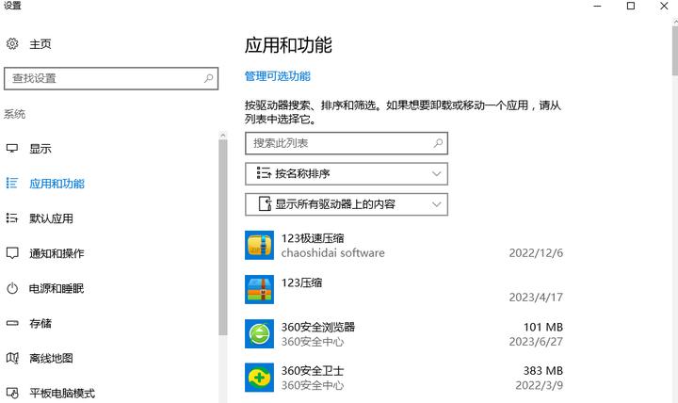Open the 按名称排序 sort dropdown
This screenshot has height=403, width=678.
pyautogui.click(x=347, y=174)
